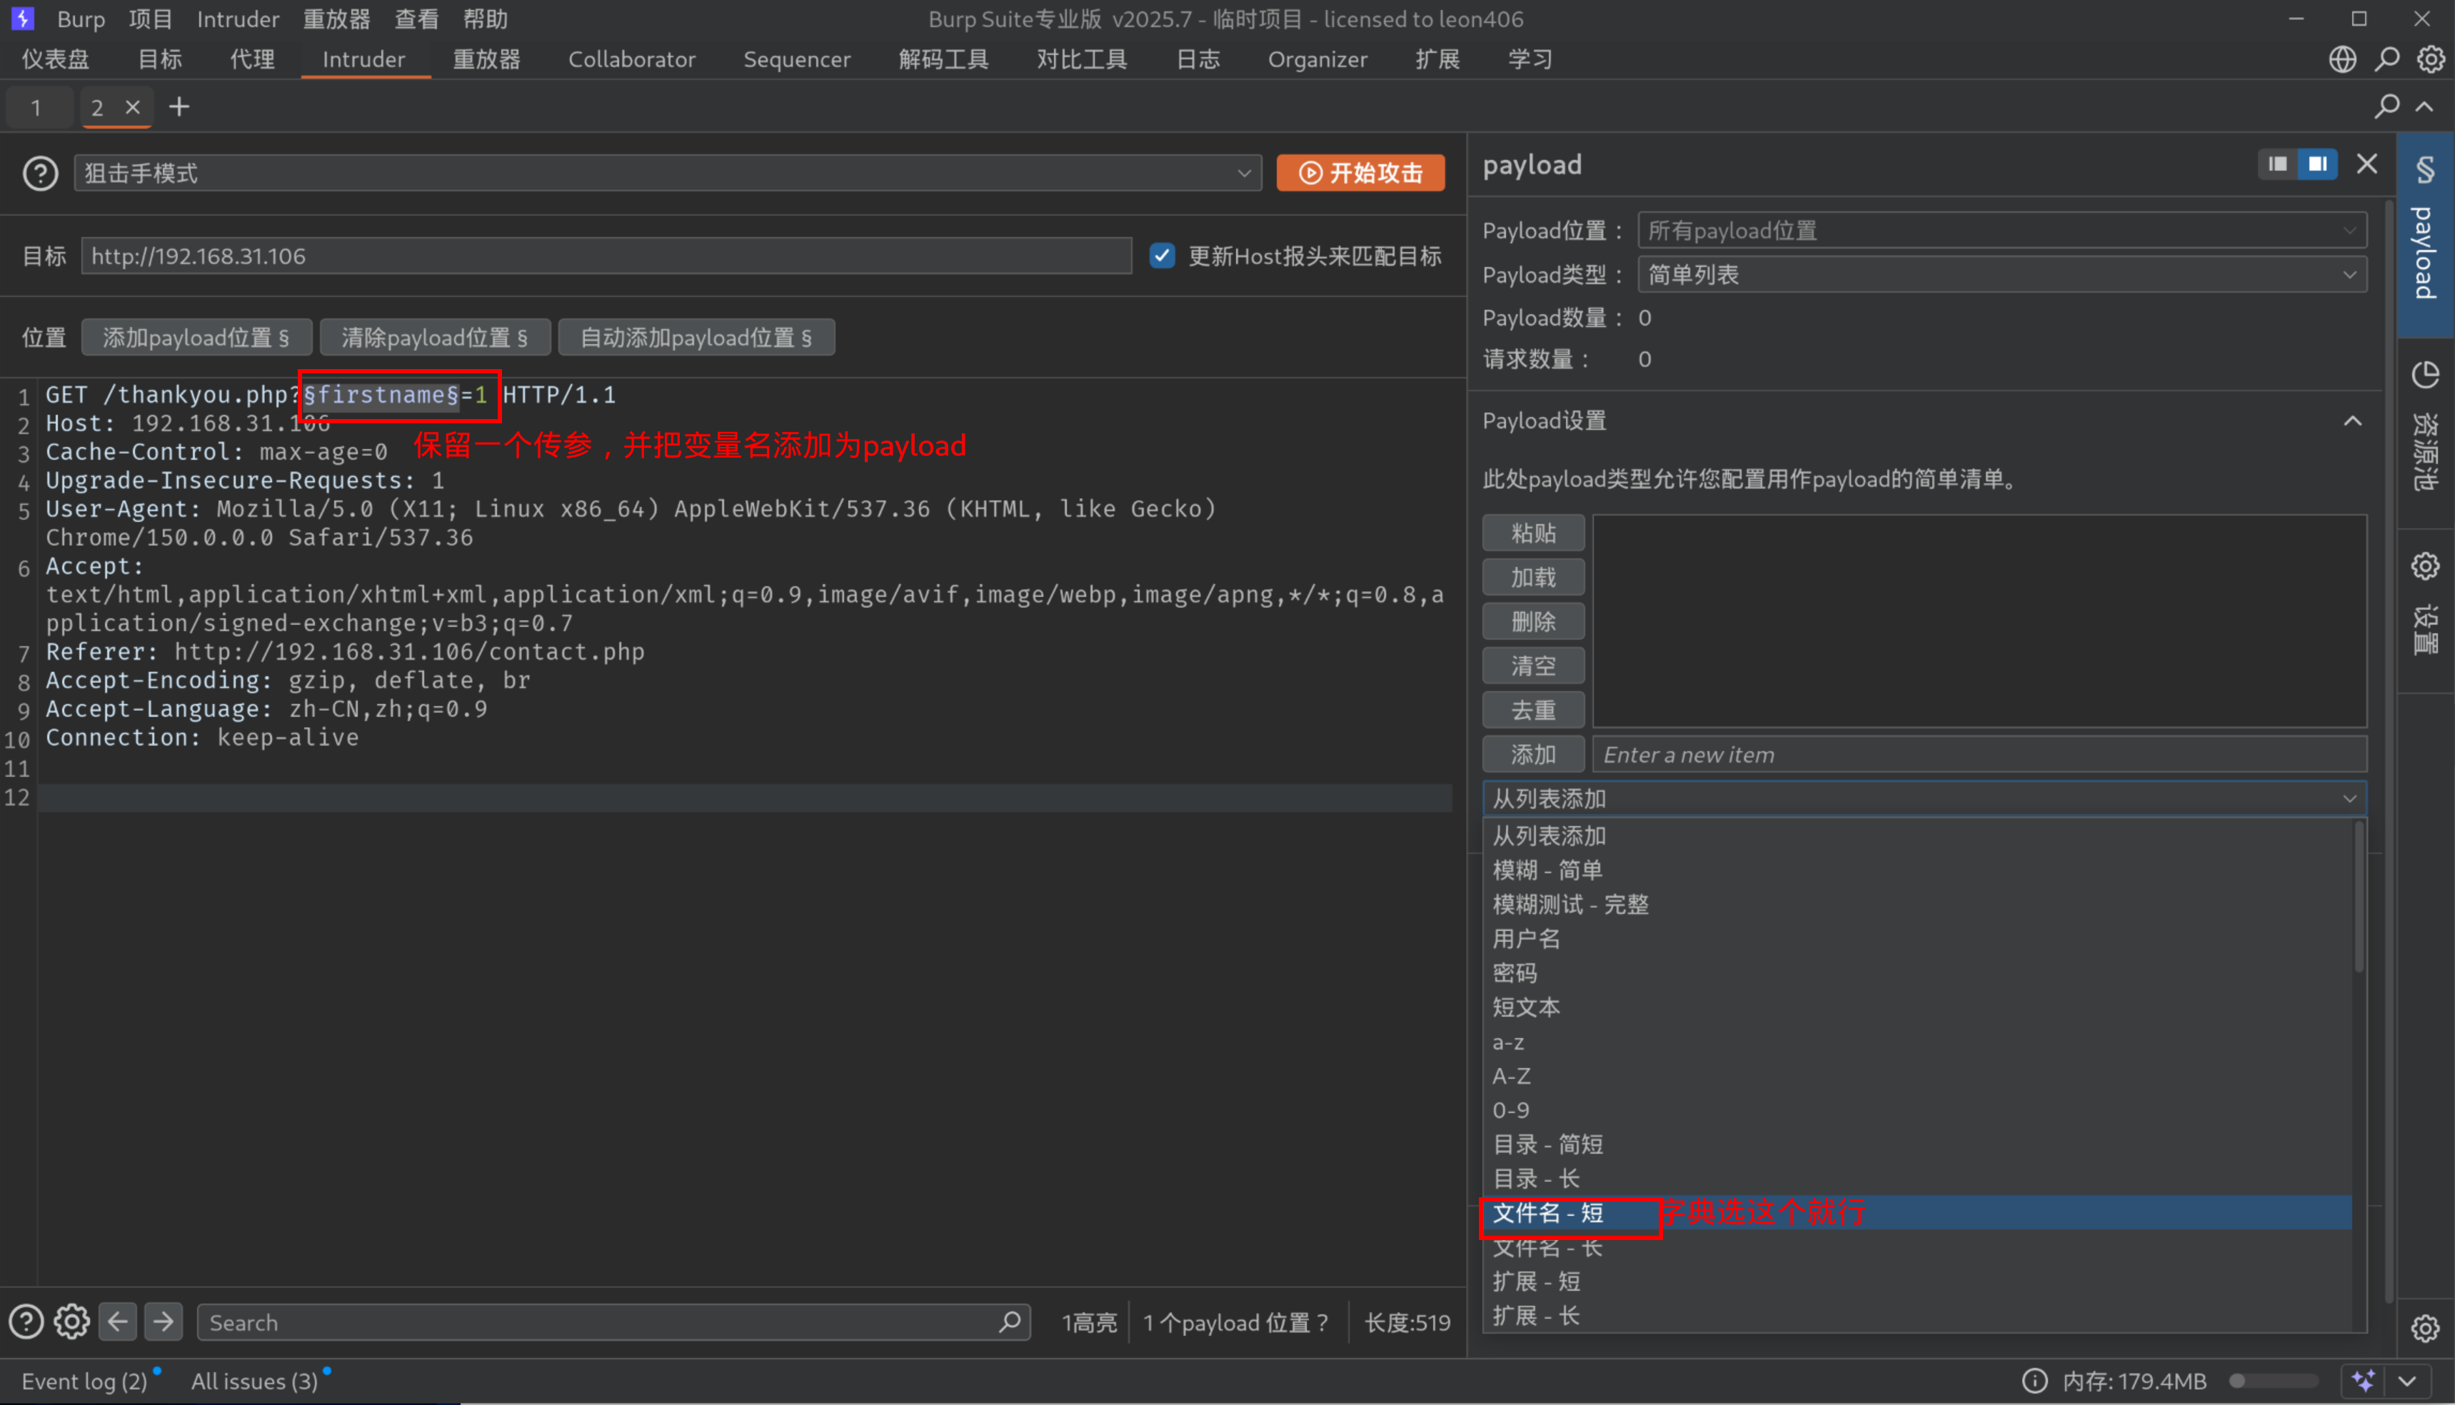Viewport: 2455px width, 1405px height.
Task: Open Event log (2) in status bar
Action: 84,1381
